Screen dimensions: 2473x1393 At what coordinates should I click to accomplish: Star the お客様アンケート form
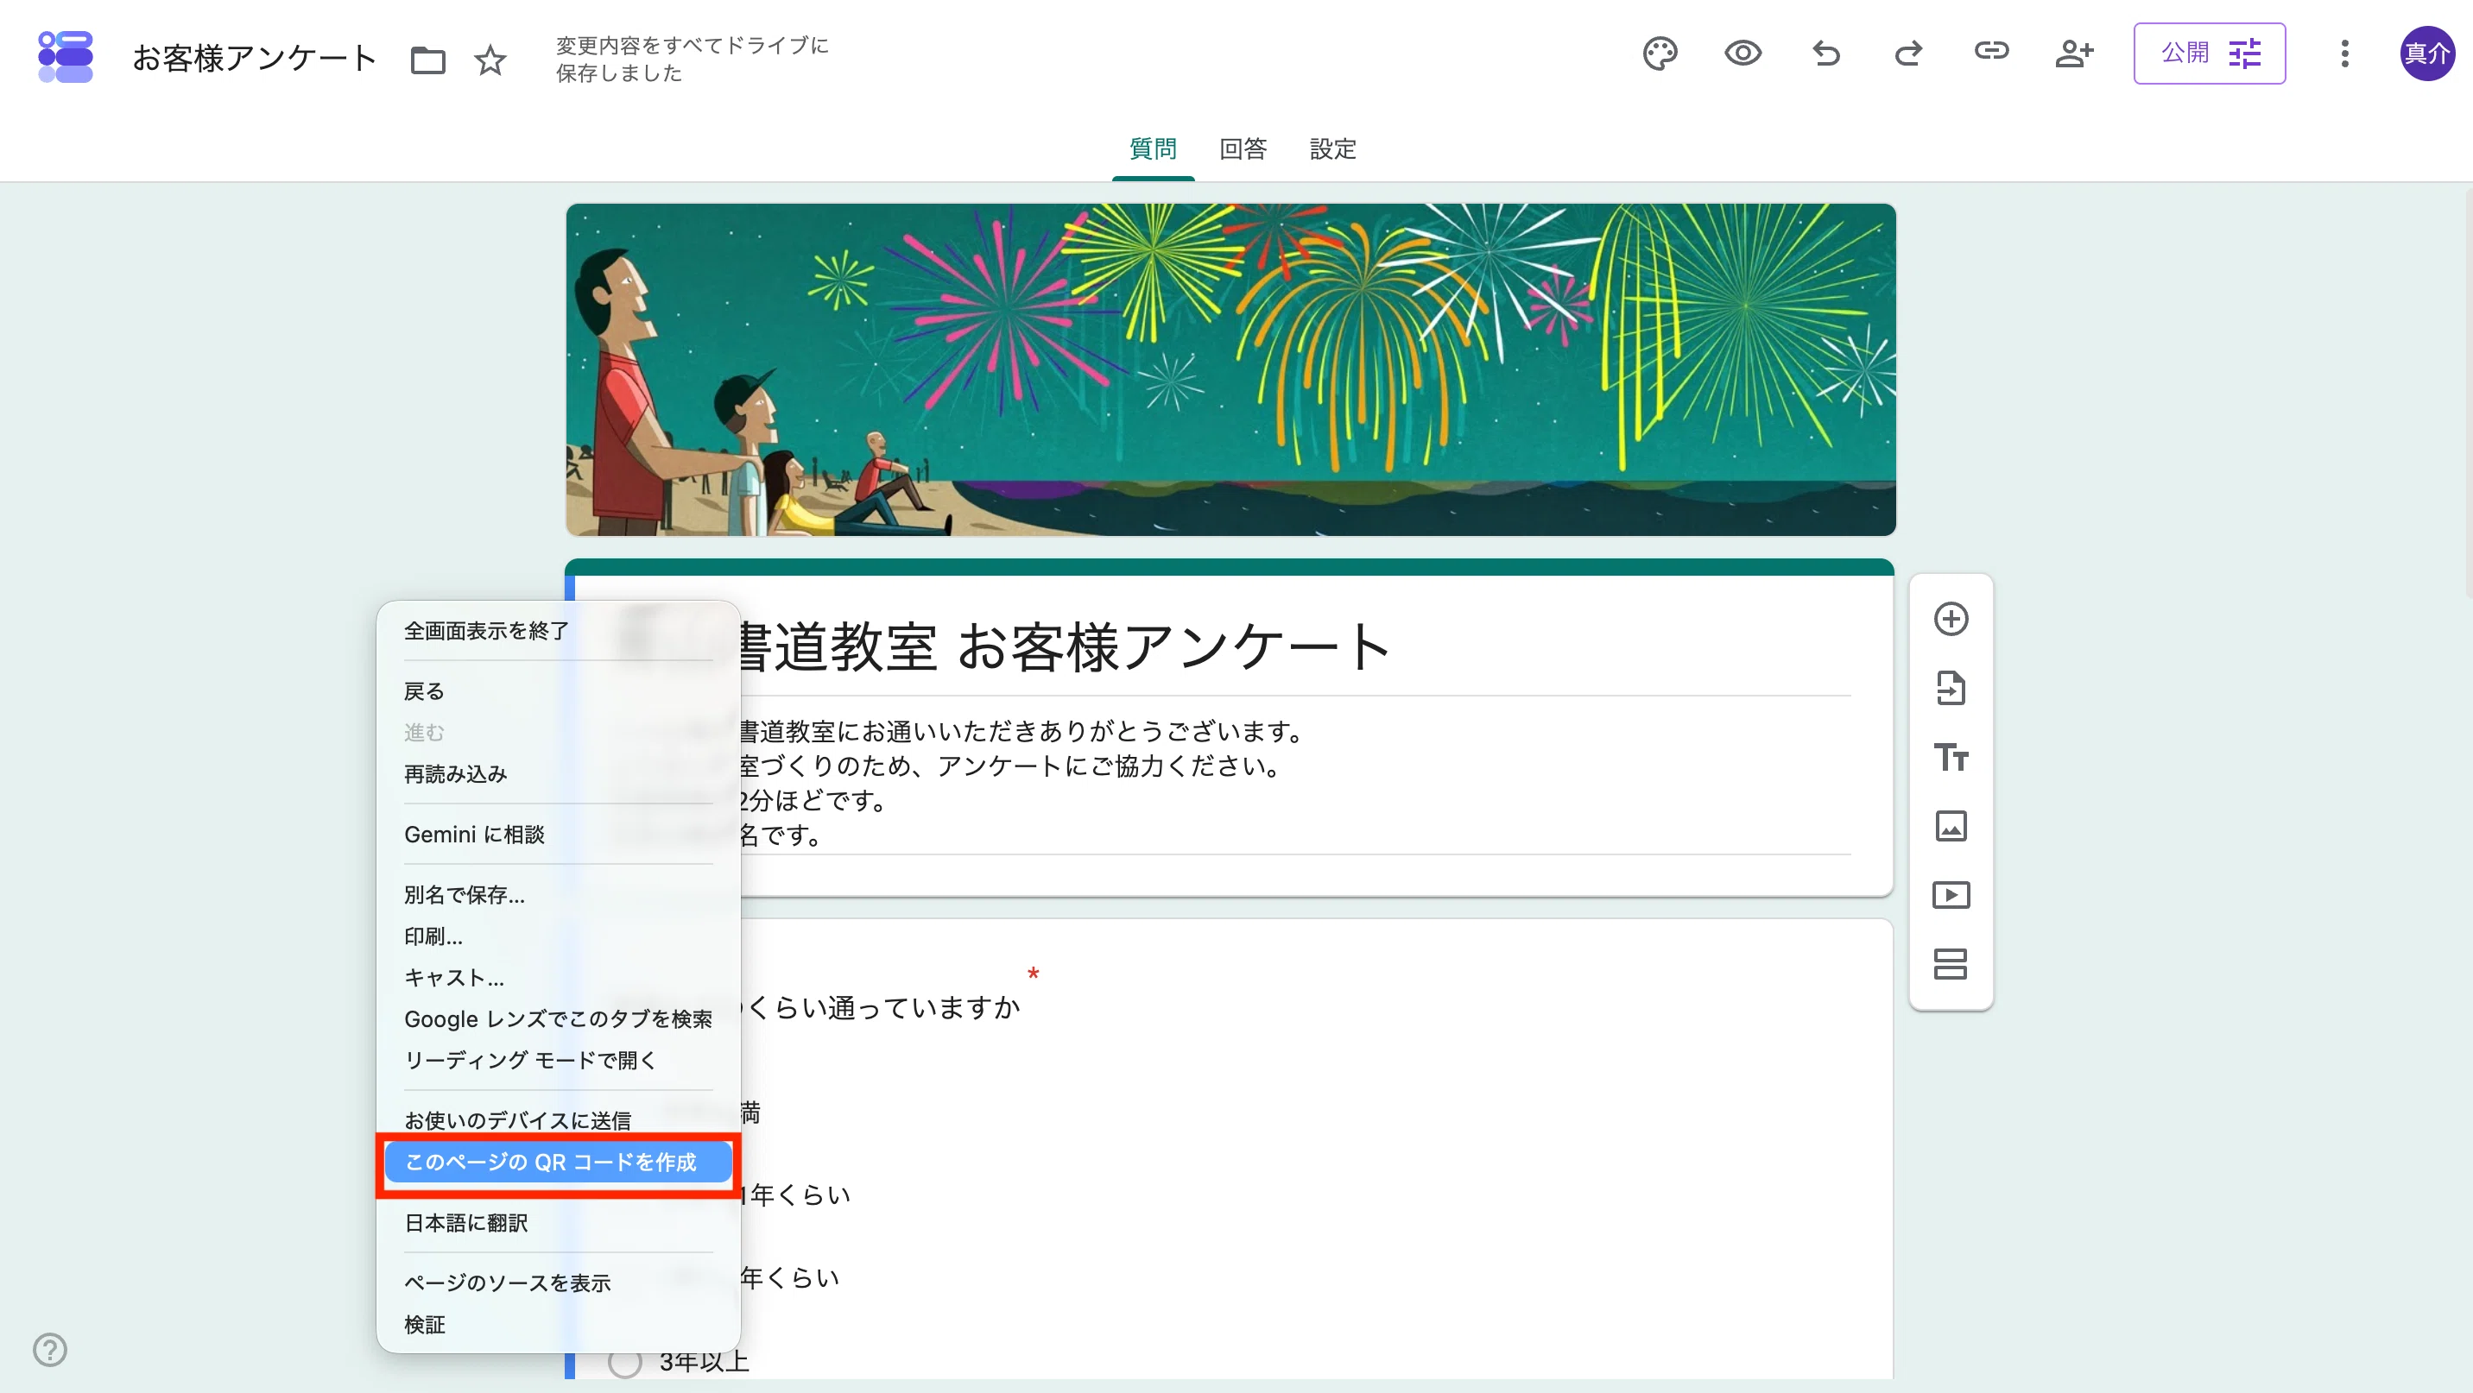(490, 60)
